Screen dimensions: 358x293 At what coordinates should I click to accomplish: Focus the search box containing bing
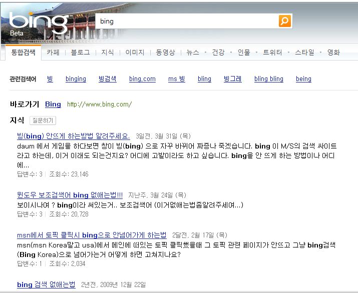[x=187, y=21]
